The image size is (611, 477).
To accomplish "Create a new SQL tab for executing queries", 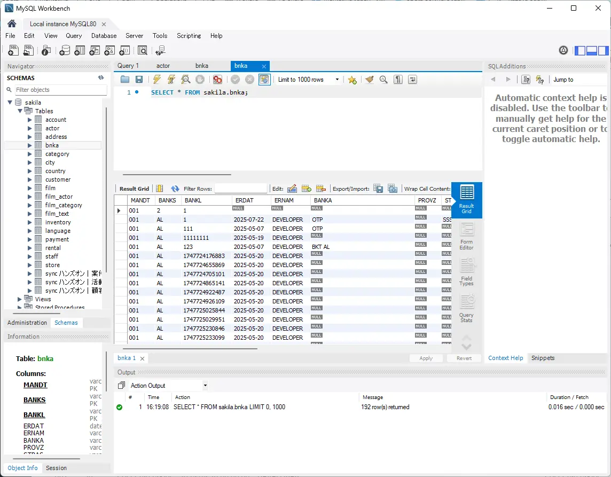I will click(x=13, y=50).
